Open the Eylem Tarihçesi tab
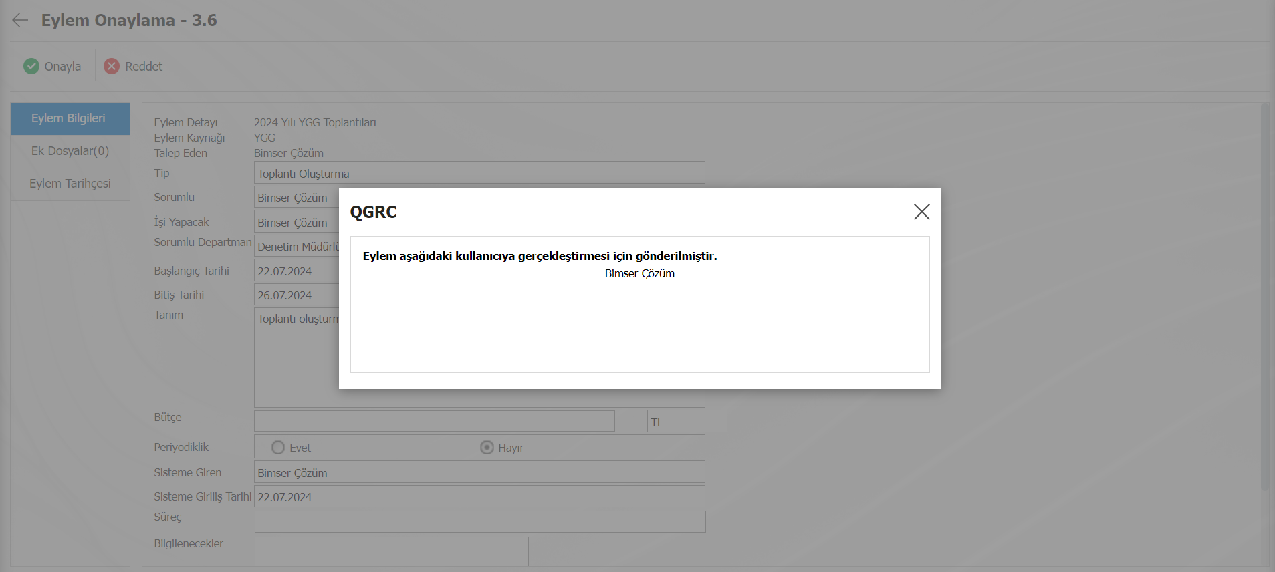1275x572 pixels. (x=70, y=184)
